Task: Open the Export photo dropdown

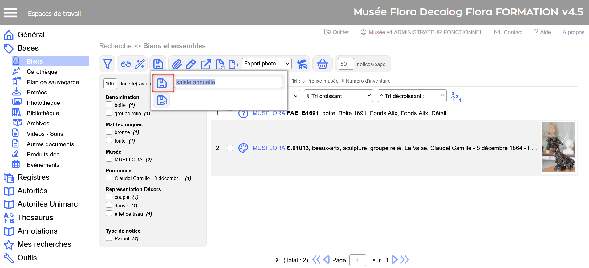Action: point(266,64)
